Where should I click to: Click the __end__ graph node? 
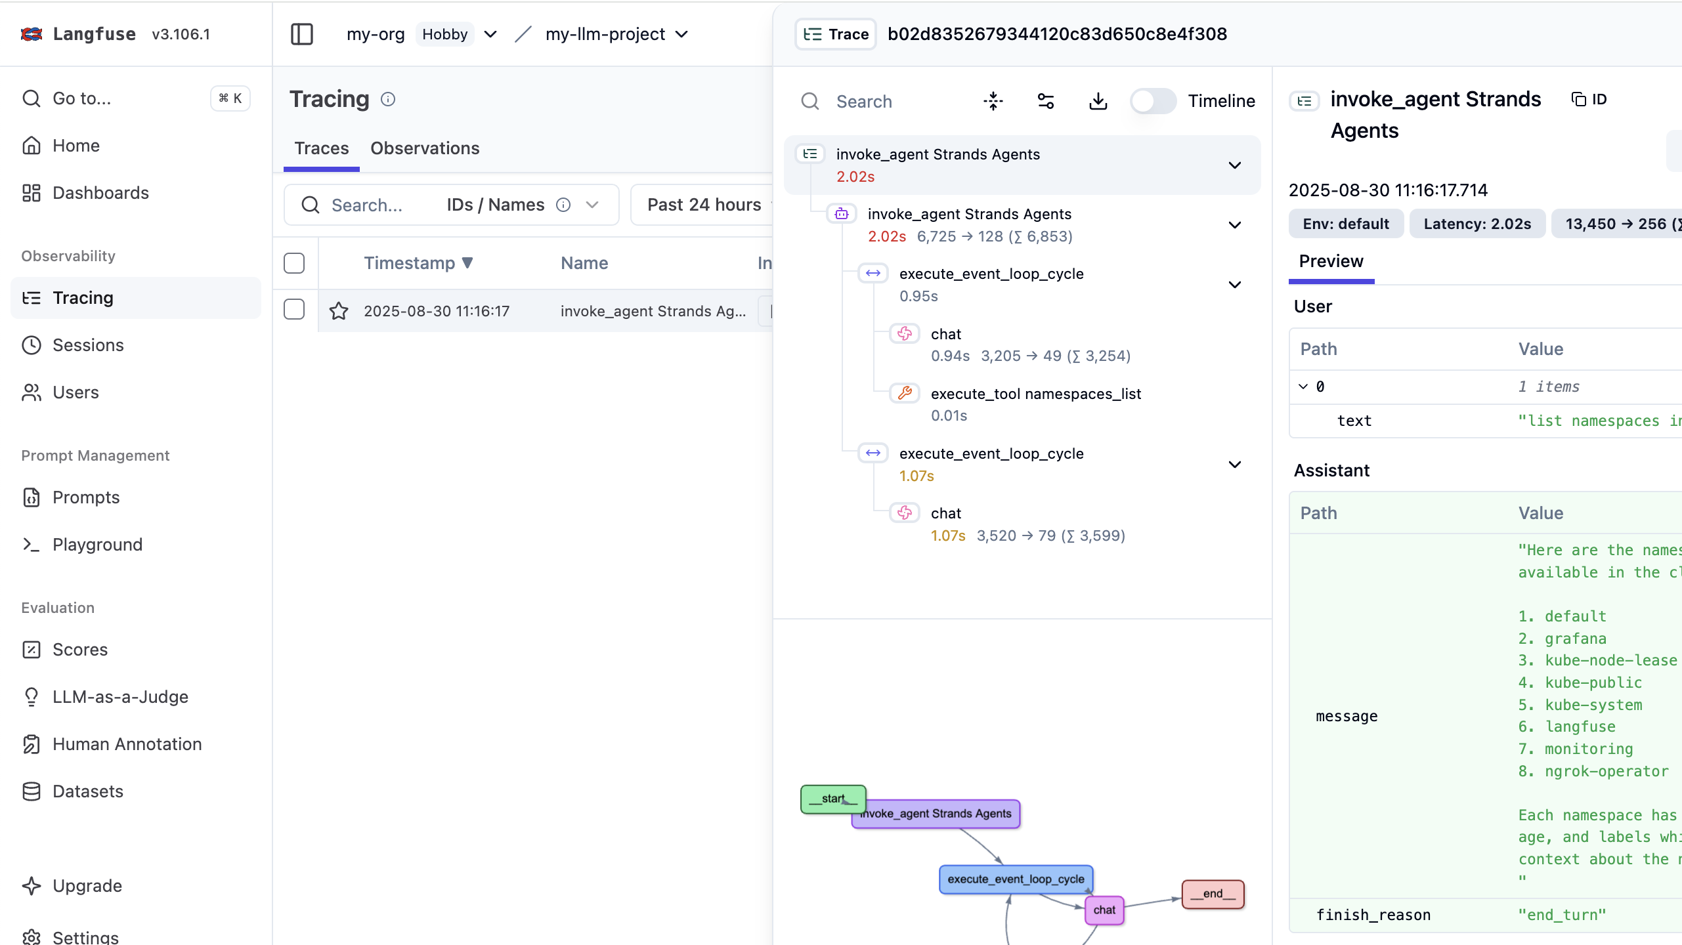1213,894
